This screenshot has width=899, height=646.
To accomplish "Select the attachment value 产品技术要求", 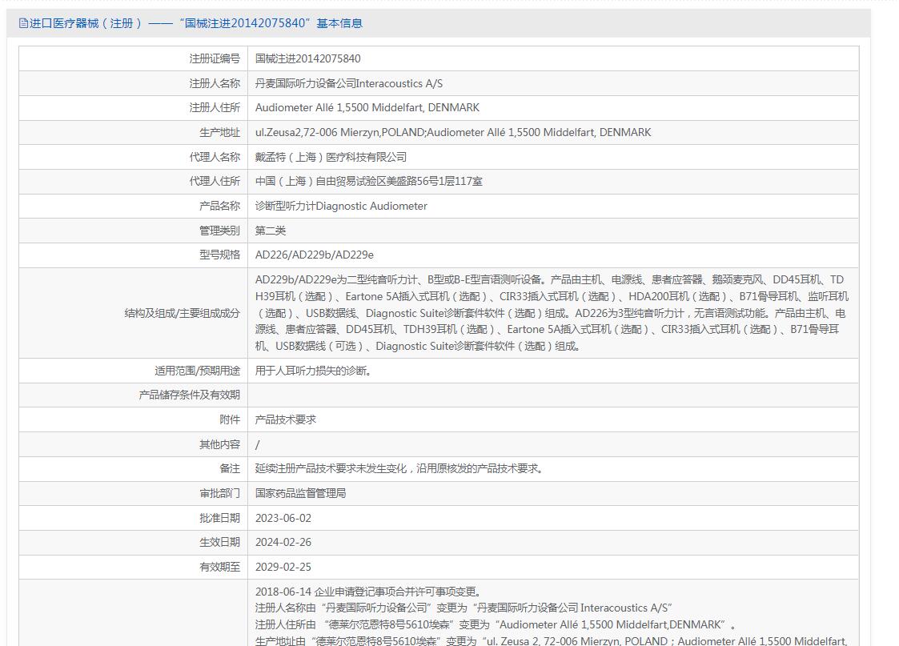I will tap(286, 419).
